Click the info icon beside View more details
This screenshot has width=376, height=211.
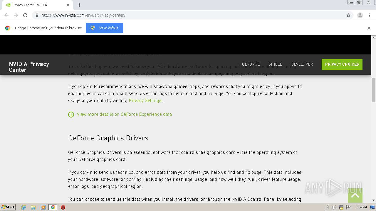click(x=71, y=115)
